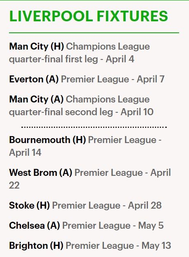The height and width of the screenshot is (257, 189).
Task: Select the quarter-final second leg April 10 text
Action: [81, 112]
